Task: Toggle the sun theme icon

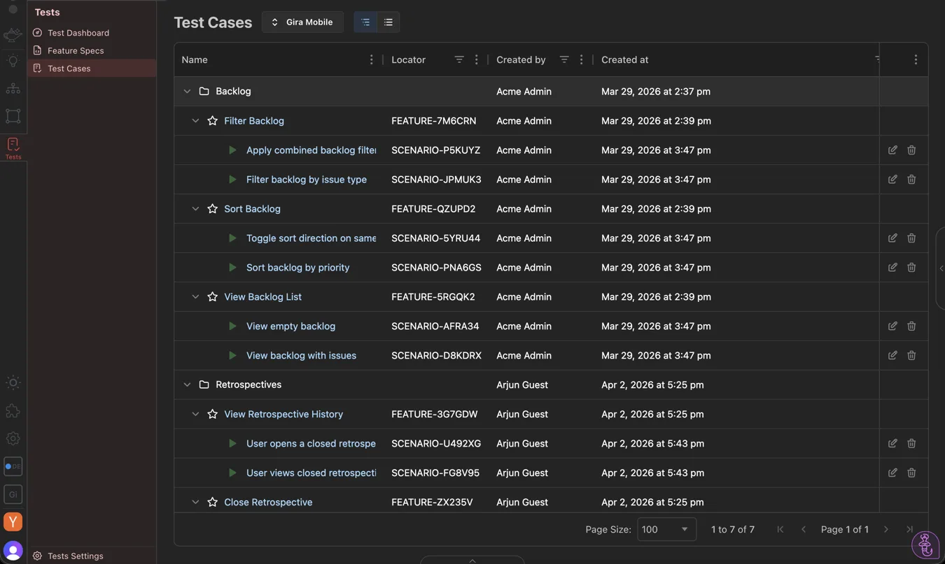Action: coord(13,383)
